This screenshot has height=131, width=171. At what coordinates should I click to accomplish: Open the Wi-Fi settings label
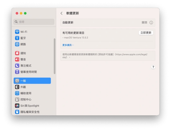pyautogui.click(x=24, y=32)
